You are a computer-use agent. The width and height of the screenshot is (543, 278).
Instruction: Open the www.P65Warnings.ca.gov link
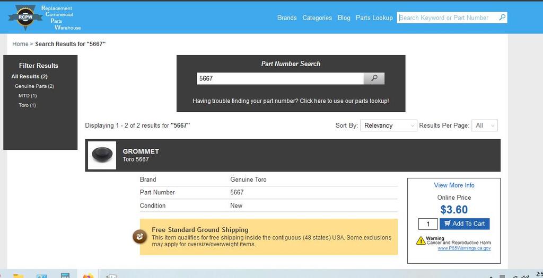pos(464,248)
